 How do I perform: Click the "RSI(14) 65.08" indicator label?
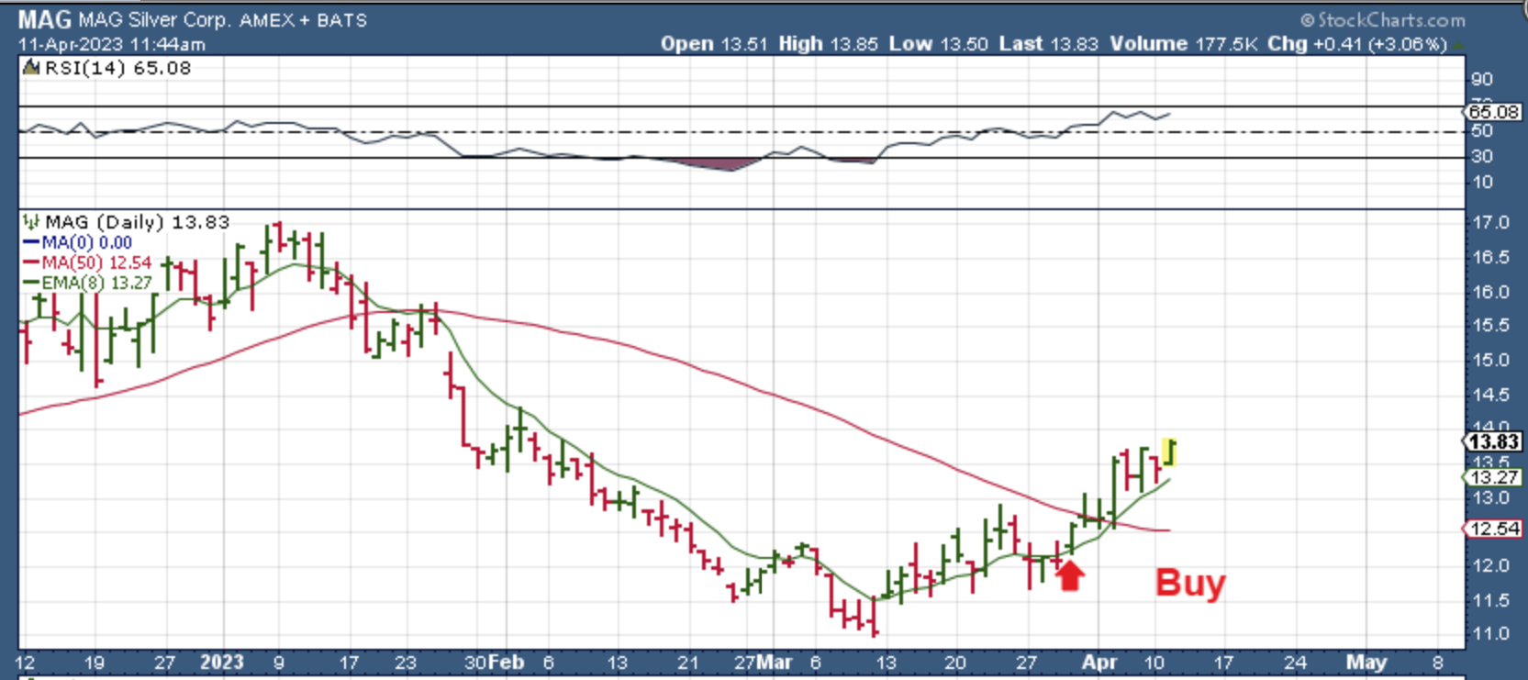tap(117, 68)
